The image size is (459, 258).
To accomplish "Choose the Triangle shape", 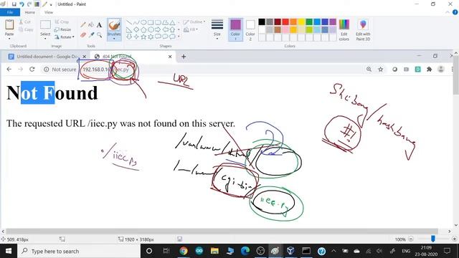I will (x=172, y=22).
